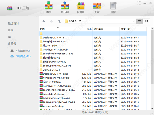
Task: Click the ZIP icon of PotPlayer-v1.7.21790b.zip
Action: [41, 86]
